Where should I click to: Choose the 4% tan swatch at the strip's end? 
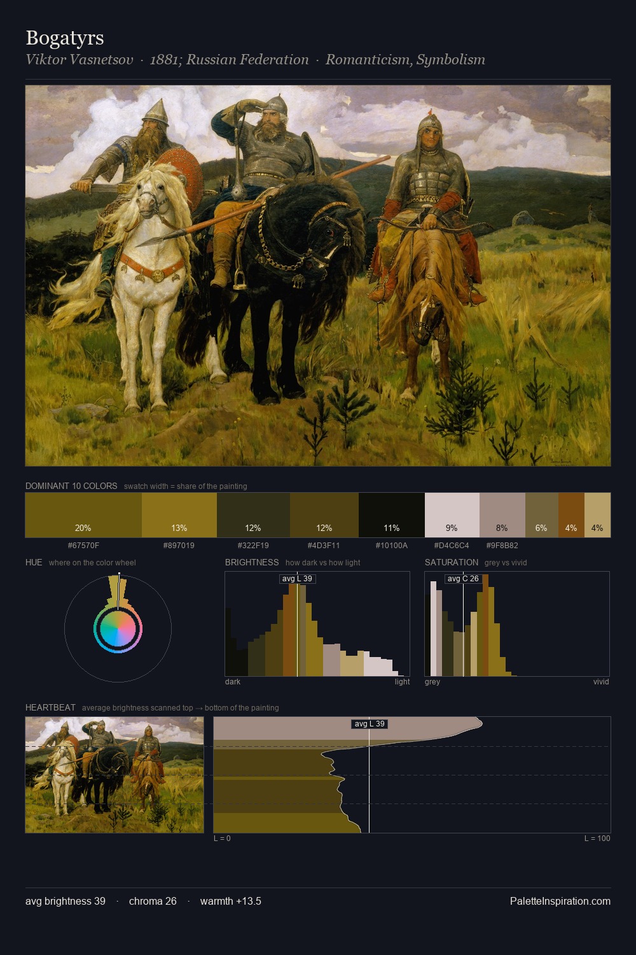(x=597, y=515)
